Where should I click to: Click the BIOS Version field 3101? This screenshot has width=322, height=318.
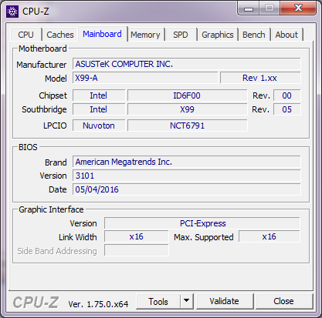coord(187,176)
